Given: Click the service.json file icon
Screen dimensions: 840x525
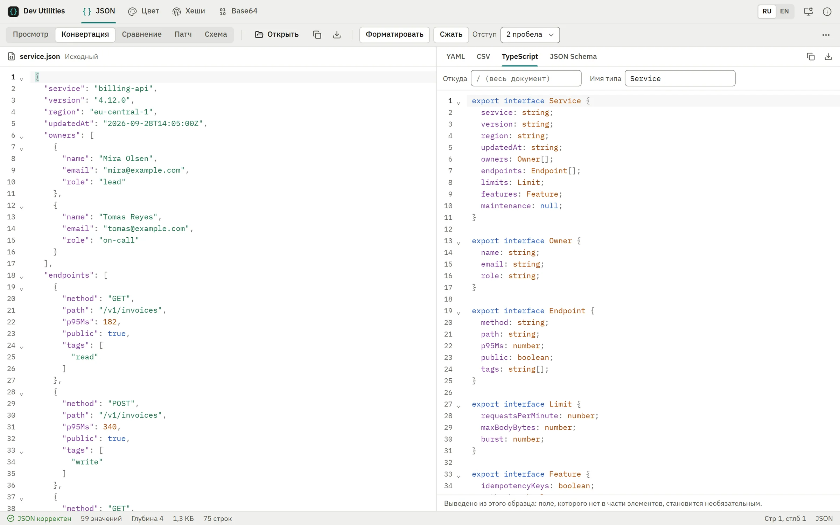Looking at the screenshot, I should tap(11, 56).
